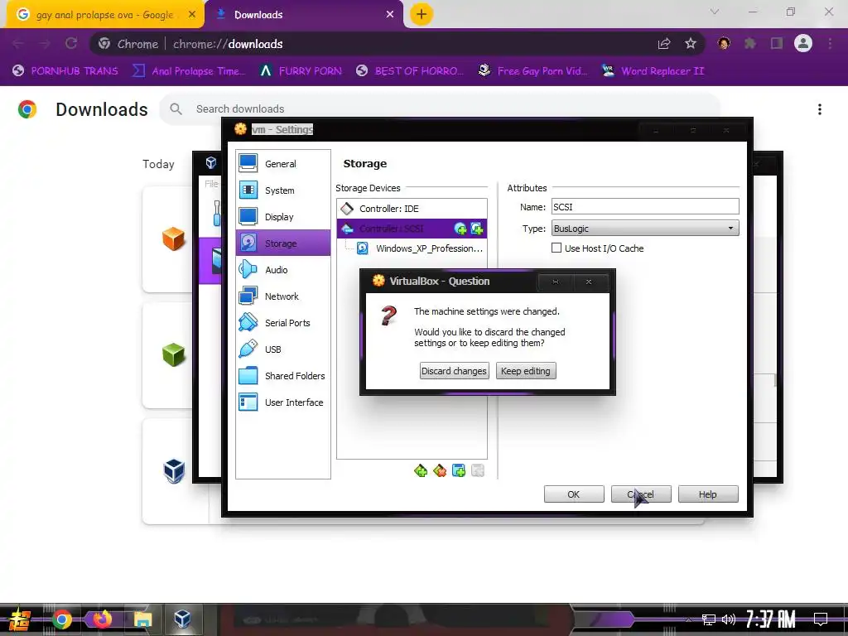Open the General settings category
This screenshot has width=848, height=636.
[x=283, y=163]
